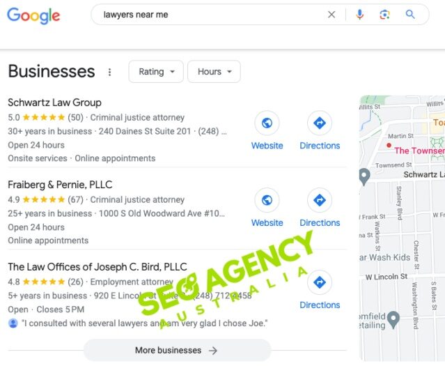The height and width of the screenshot is (366, 445).
Task: Clear the search box with the X icon
Action: pyautogui.click(x=331, y=15)
